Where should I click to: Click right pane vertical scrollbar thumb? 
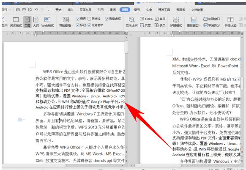point(242,84)
